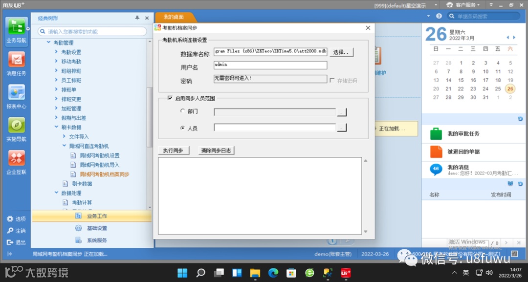Select 基础设置 navigation tab
Viewport: 528px width, 282px height.
(91, 228)
